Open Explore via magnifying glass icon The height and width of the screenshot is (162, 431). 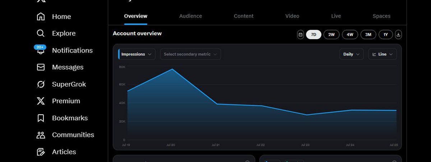[41, 33]
